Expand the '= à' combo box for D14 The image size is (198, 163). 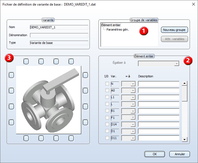[x=128, y=125]
